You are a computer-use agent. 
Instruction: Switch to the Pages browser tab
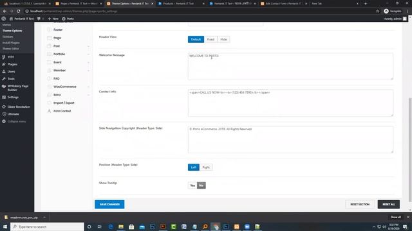coord(79,4)
